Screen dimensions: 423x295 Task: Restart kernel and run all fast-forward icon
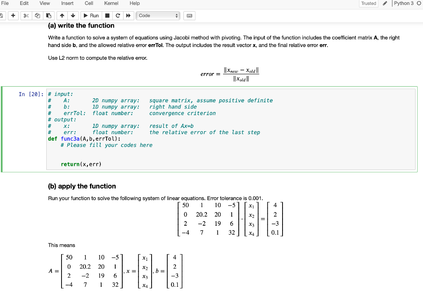click(128, 16)
